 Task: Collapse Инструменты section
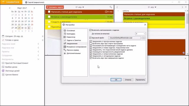tap(38, 59)
